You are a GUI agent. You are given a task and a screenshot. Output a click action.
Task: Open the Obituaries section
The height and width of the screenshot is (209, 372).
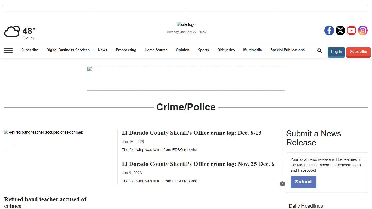(x=226, y=50)
